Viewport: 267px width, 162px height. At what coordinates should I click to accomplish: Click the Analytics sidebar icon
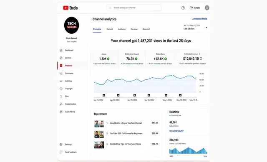coord(61,66)
